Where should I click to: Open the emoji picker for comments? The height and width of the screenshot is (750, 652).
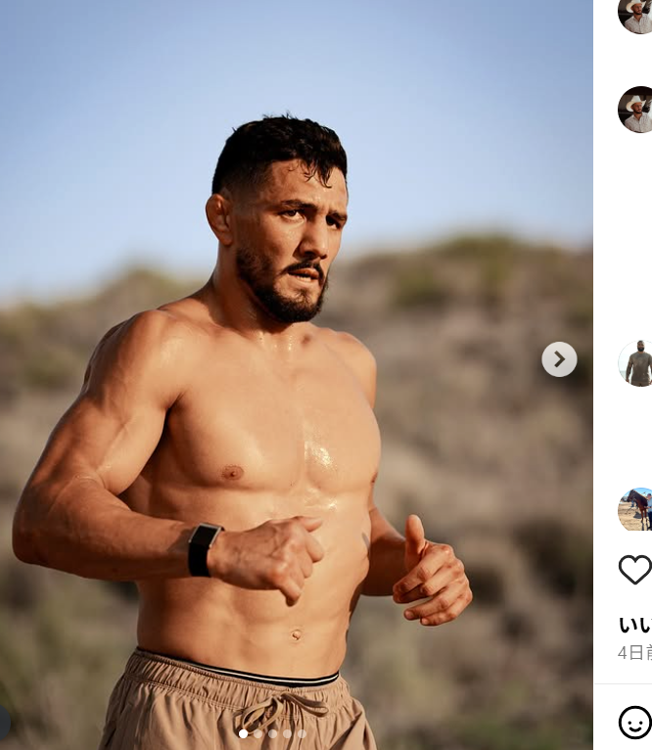pos(634,722)
